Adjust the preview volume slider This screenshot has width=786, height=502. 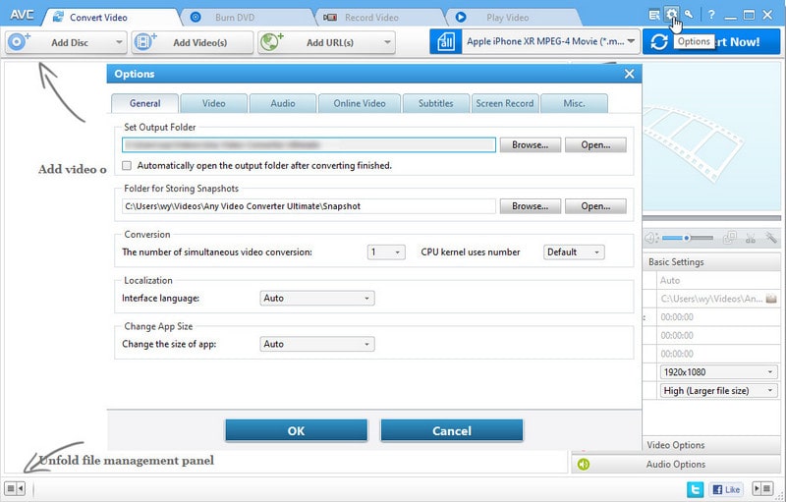point(687,238)
